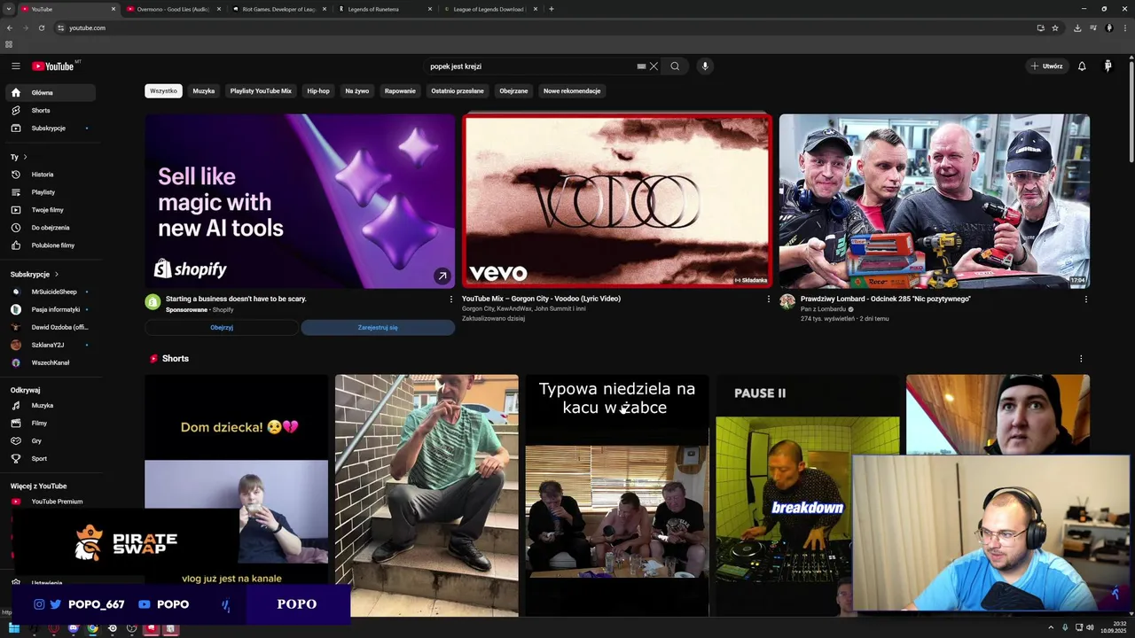Image resolution: width=1135 pixels, height=638 pixels.
Task: Open options menu for YouTube Mix Voodoo
Action: pos(768,300)
